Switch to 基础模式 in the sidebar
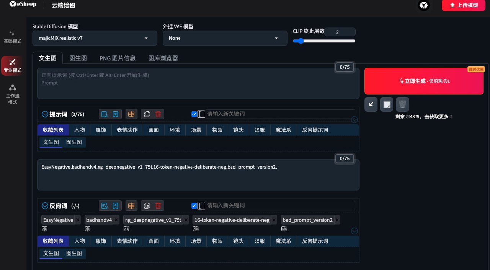Screen dimensions: 490x270 [x=13, y=37]
